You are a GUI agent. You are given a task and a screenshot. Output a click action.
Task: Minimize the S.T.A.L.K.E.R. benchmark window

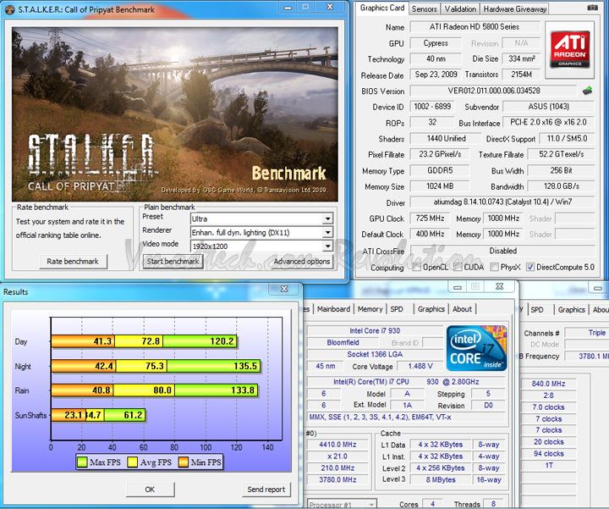[x=288, y=8]
